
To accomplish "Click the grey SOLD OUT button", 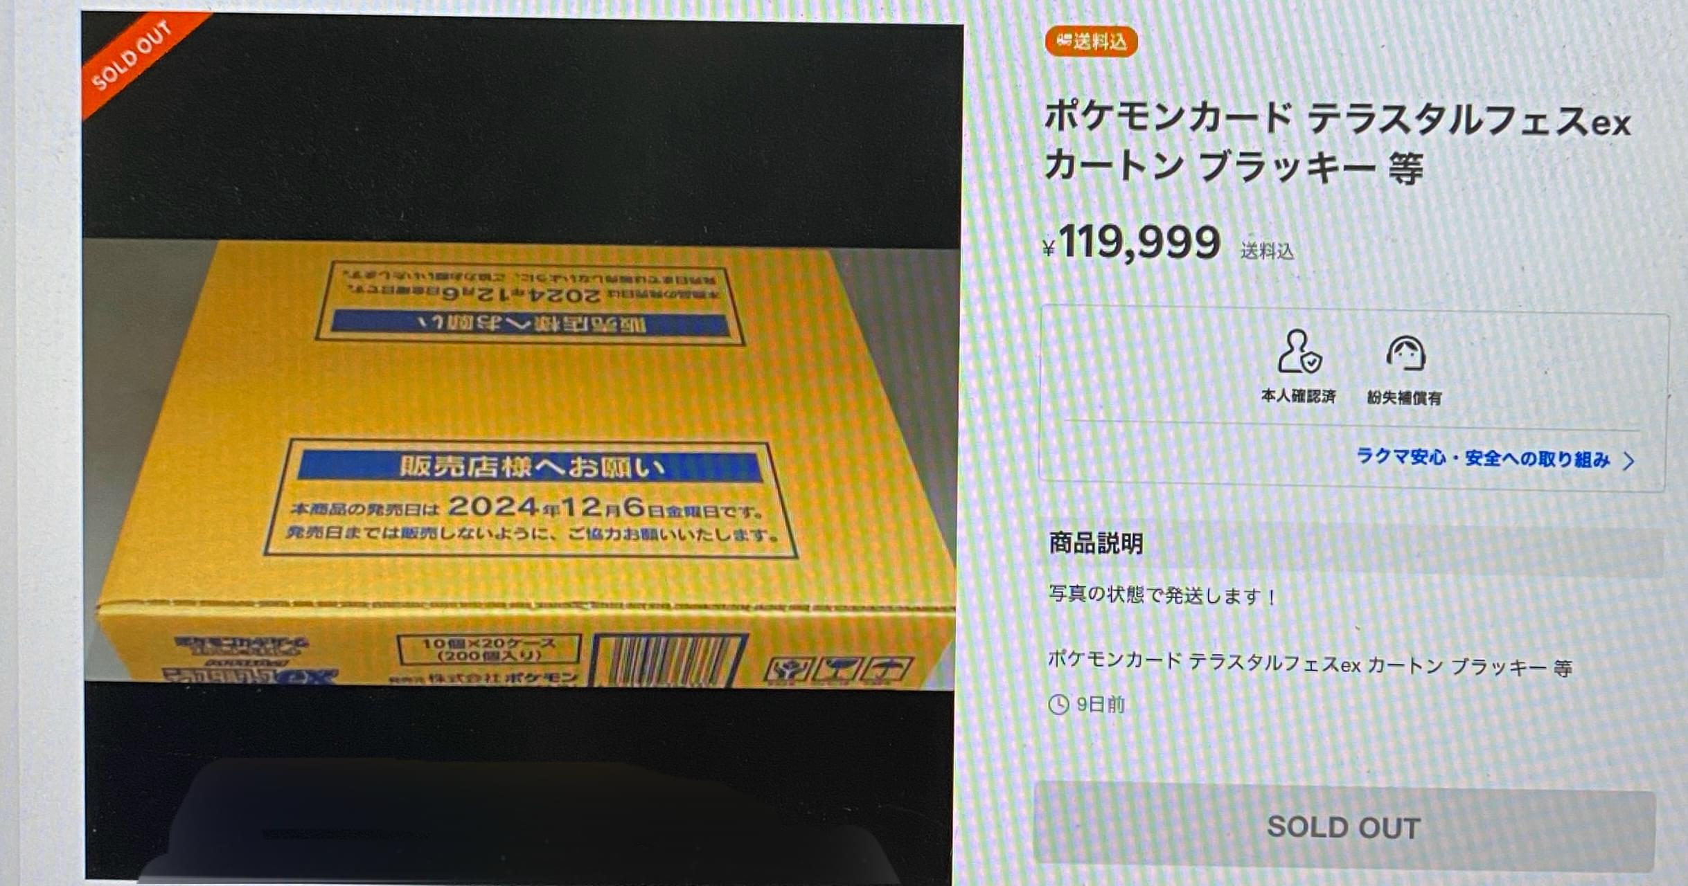I will tap(1344, 827).
